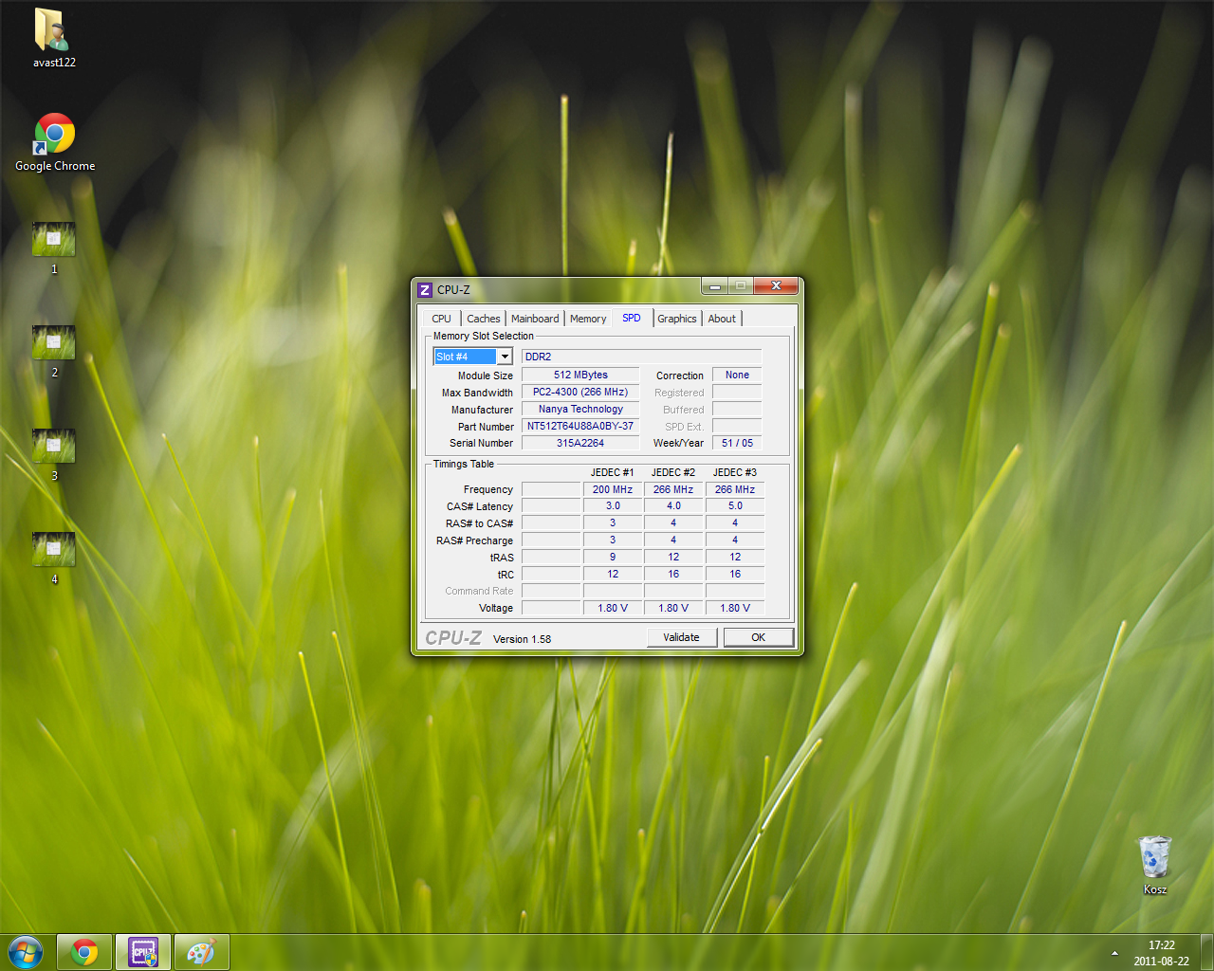Select desktop image file named 1
Viewport: 1214px width, 971px height.
53,241
